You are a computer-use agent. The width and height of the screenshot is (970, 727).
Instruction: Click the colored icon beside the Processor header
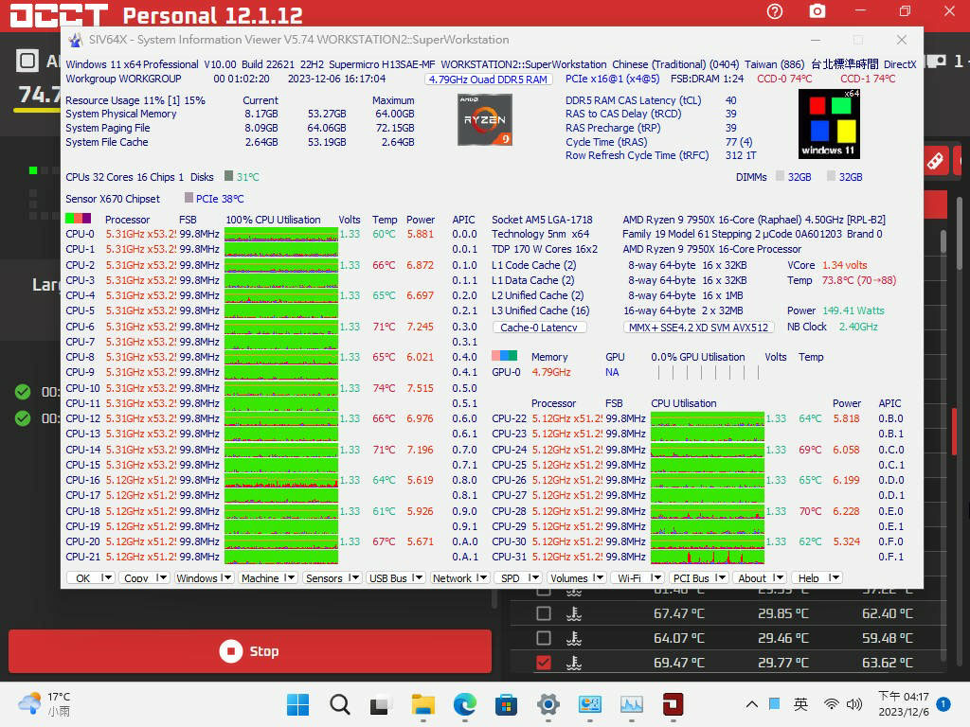pos(78,219)
